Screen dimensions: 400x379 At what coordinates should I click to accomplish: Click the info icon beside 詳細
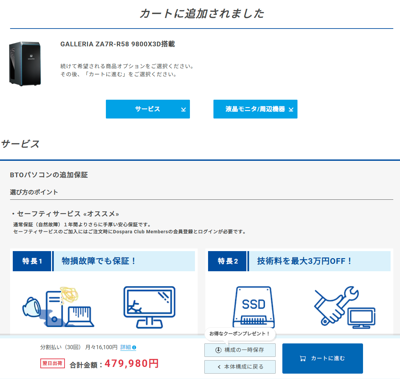point(134,347)
